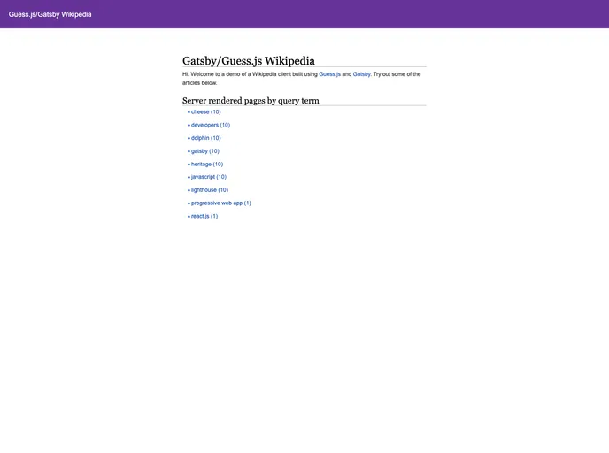Click the Guess.js/Gatsby Wikipedia header title

tap(50, 14)
